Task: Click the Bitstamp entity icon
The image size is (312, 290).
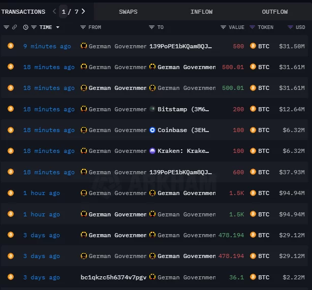Action: coord(152,109)
